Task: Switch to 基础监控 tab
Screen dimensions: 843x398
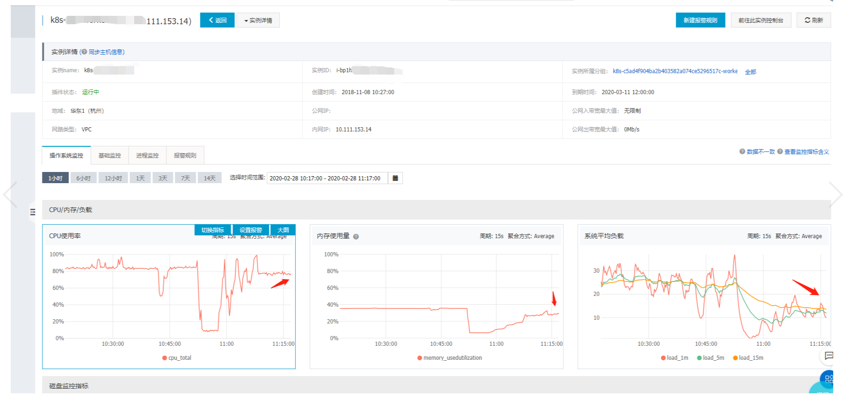Action: point(110,155)
